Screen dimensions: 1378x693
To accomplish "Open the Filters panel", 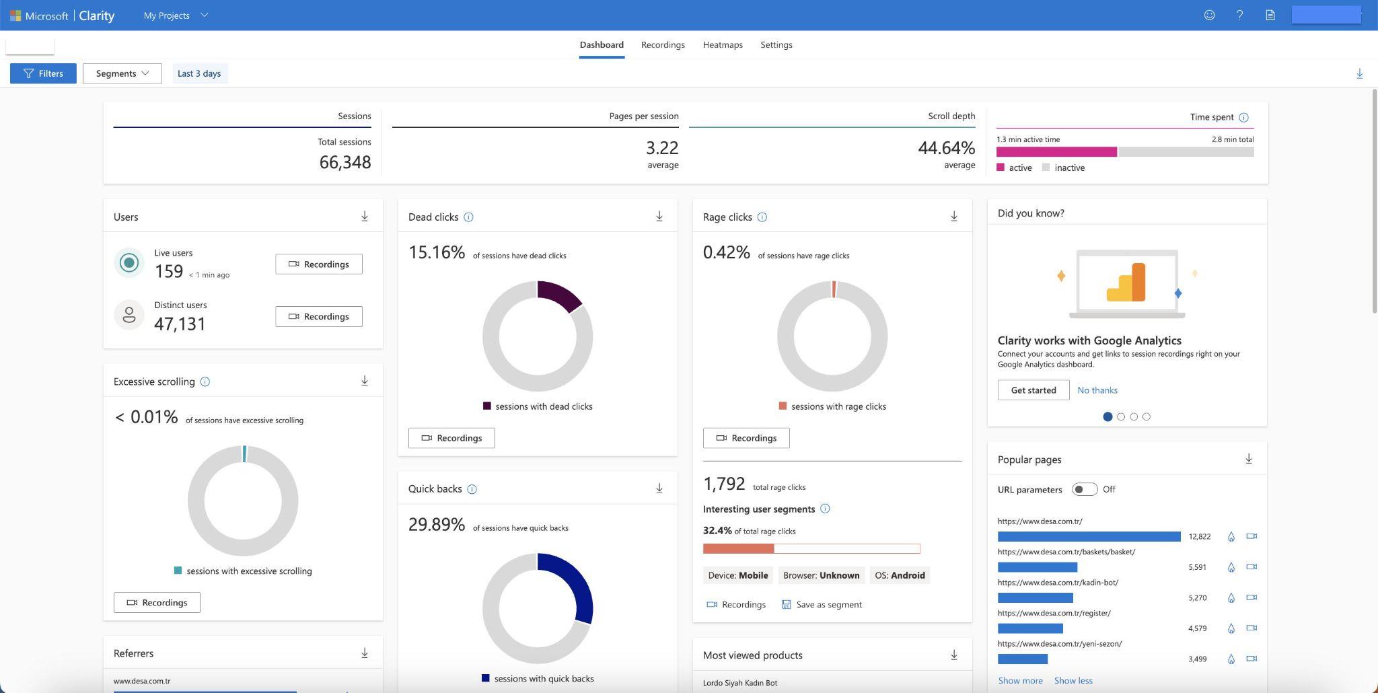I will tap(43, 73).
